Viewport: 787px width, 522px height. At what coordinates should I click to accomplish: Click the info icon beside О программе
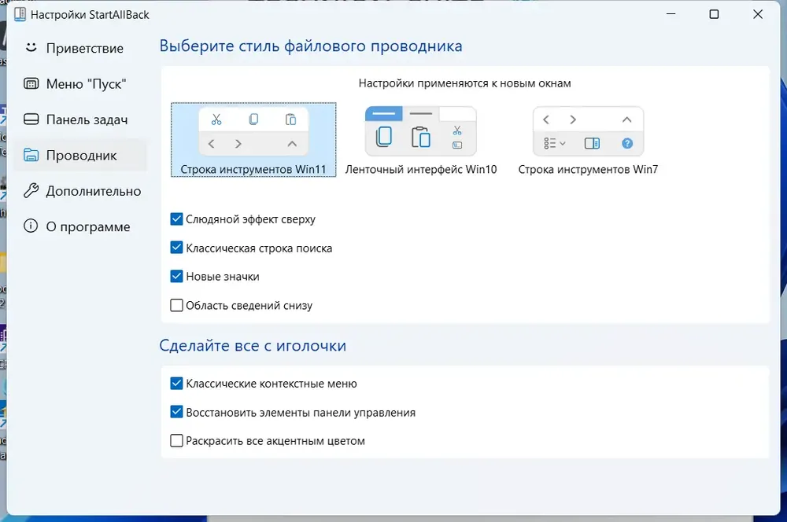click(31, 226)
